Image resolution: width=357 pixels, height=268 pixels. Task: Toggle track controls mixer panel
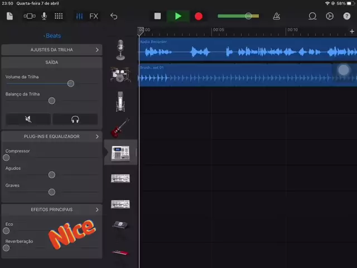tap(79, 16)
